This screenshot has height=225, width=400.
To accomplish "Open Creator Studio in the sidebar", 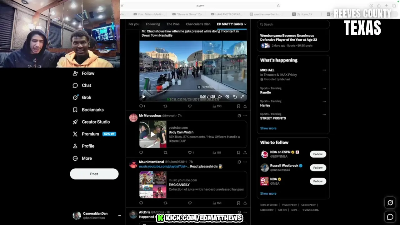I will pyautogui.click(x=91, y=122).
